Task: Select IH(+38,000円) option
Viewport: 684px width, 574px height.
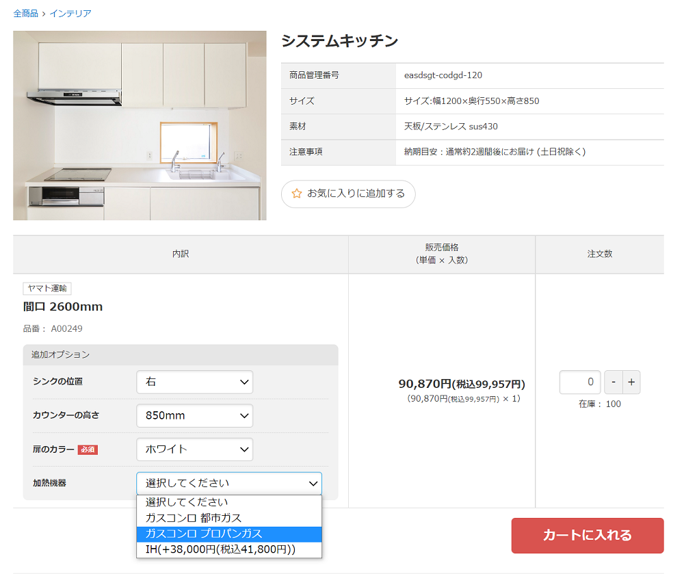Action: 229,549
